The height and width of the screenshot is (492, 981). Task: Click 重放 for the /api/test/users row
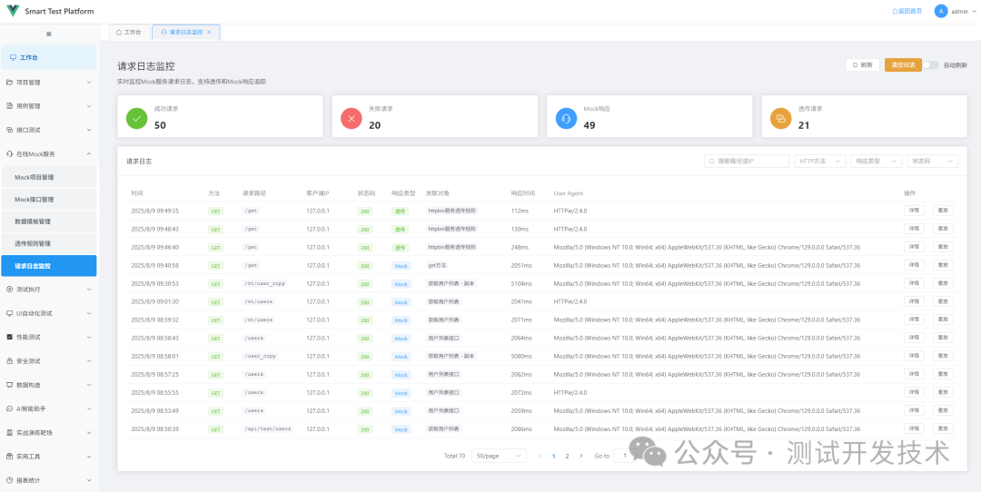point(943,428)
